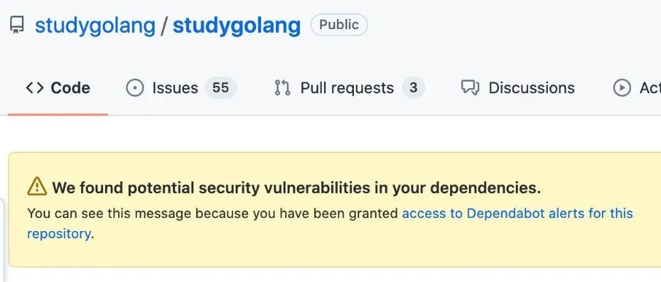Open the partially visible Actions tab
Screen dimensions: 661x282
click(x=636, y=88)
